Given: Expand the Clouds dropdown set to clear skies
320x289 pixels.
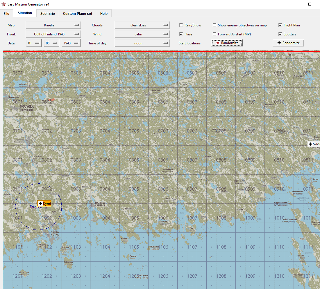Looking at the screenshot, I should pos(142,25).
